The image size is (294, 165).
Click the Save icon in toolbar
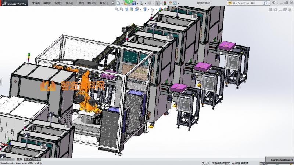click(133, 3)
